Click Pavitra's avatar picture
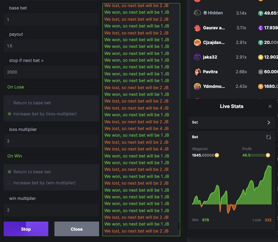The width and height of the screenshot is (278, 242). [197, 72]
